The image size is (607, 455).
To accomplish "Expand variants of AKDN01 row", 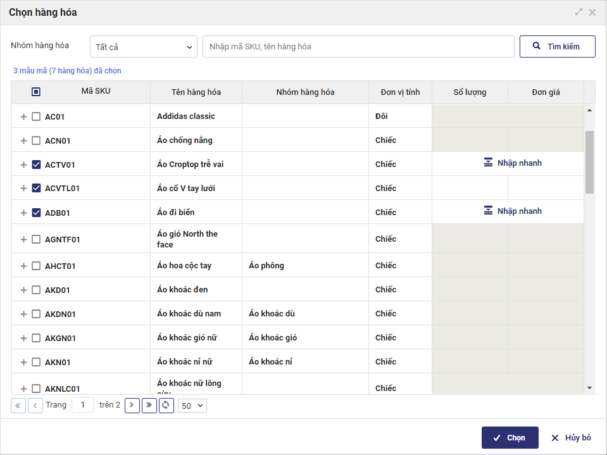I will pos(24,314).
